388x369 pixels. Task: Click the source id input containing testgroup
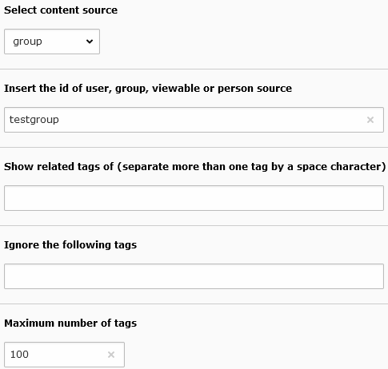pos(194,120)
